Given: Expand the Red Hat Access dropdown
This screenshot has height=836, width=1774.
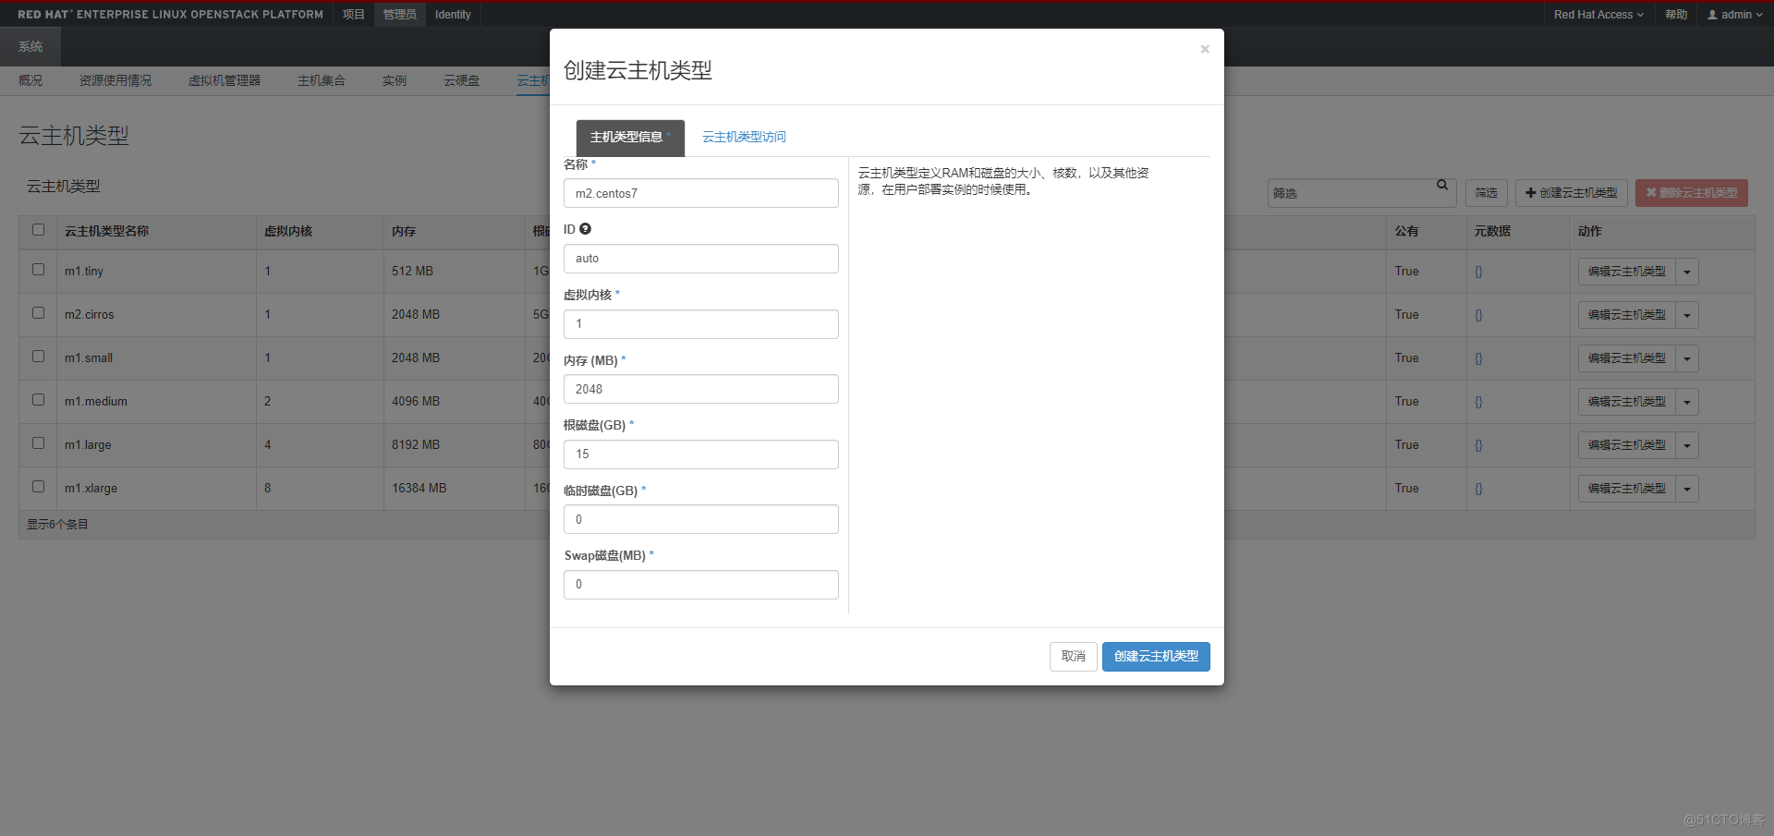Looking at the screenshot, I should coord(1598,14).
